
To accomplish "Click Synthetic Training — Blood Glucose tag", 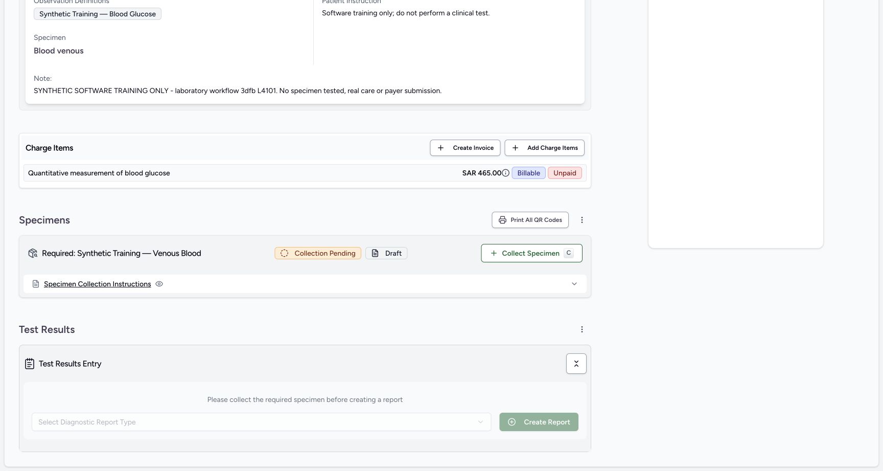I will pyautogui.click(x=98, y=14).
